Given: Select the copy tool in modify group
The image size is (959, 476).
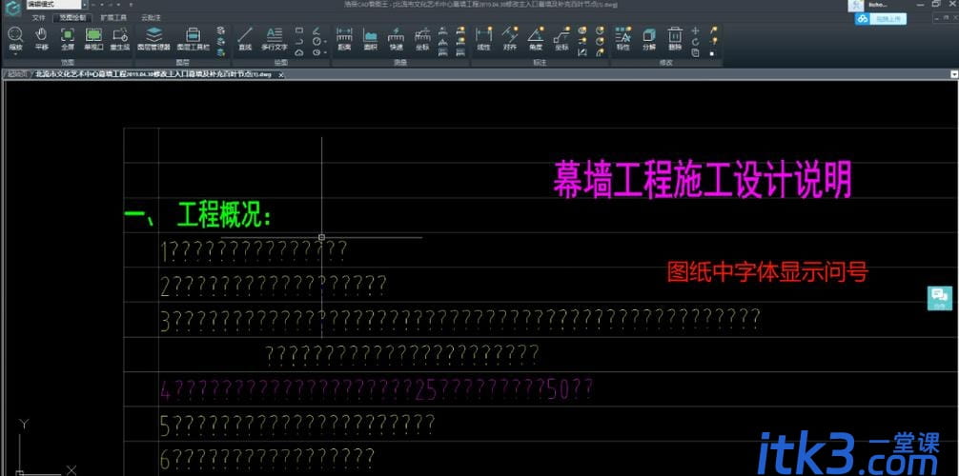Looking at the screenshot, I should pos(695,52).
